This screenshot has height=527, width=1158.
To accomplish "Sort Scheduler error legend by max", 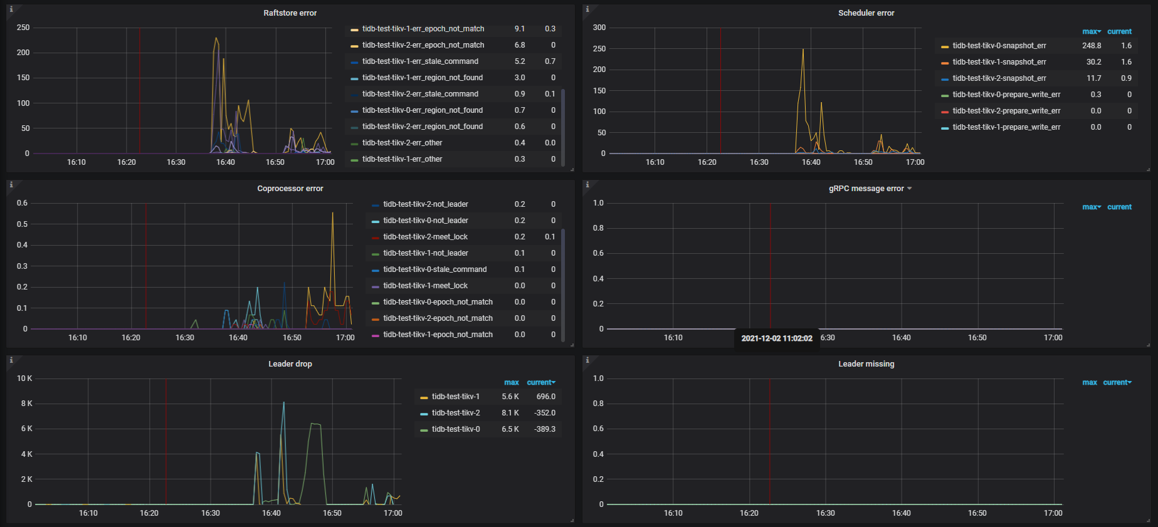I will point(1091,31).
